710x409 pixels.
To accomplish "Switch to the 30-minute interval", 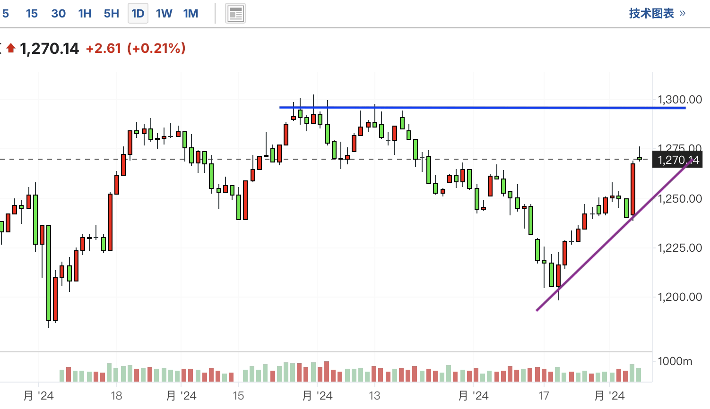I will [58, 13].
